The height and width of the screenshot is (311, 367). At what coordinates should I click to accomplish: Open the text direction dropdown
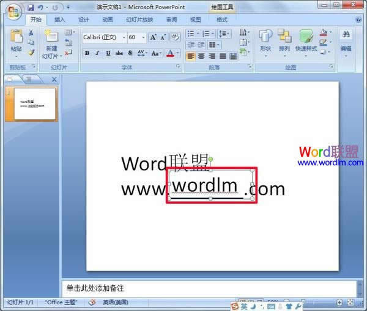click(244, 32)
